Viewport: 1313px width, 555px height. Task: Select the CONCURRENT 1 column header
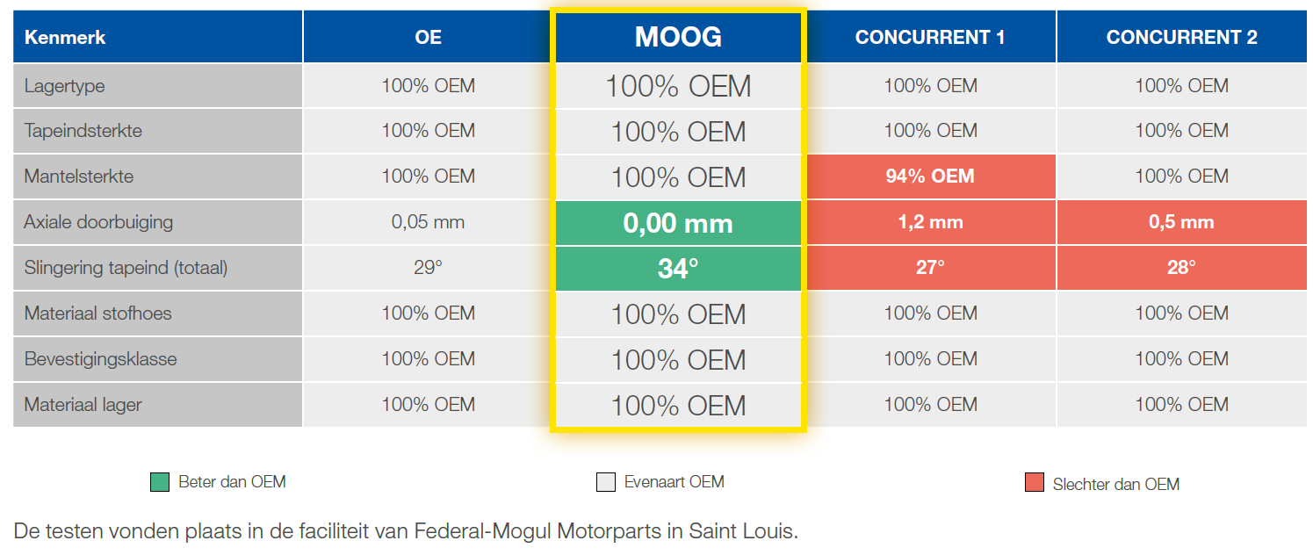930,37
